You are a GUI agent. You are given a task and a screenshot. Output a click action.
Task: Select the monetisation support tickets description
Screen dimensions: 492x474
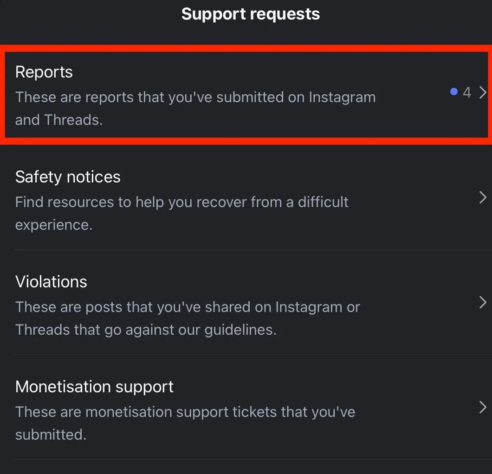point(185,412)
